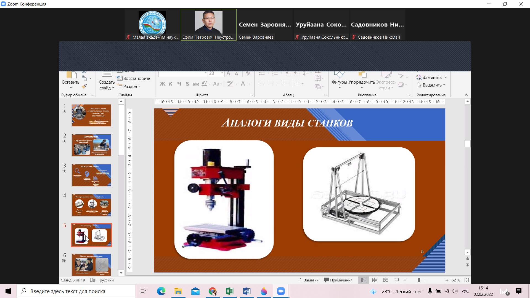Viewport: 530px width, 298px height.
Task: Click Fit slide to window icon
Action: pyautogui.click(x=467, y=280)
